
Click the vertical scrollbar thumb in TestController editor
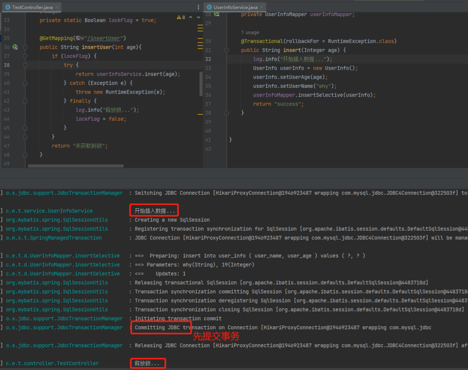pos(201,84)
